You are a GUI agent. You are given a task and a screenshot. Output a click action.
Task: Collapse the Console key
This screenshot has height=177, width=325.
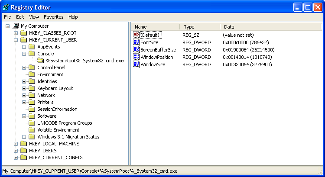click(24, 54)
